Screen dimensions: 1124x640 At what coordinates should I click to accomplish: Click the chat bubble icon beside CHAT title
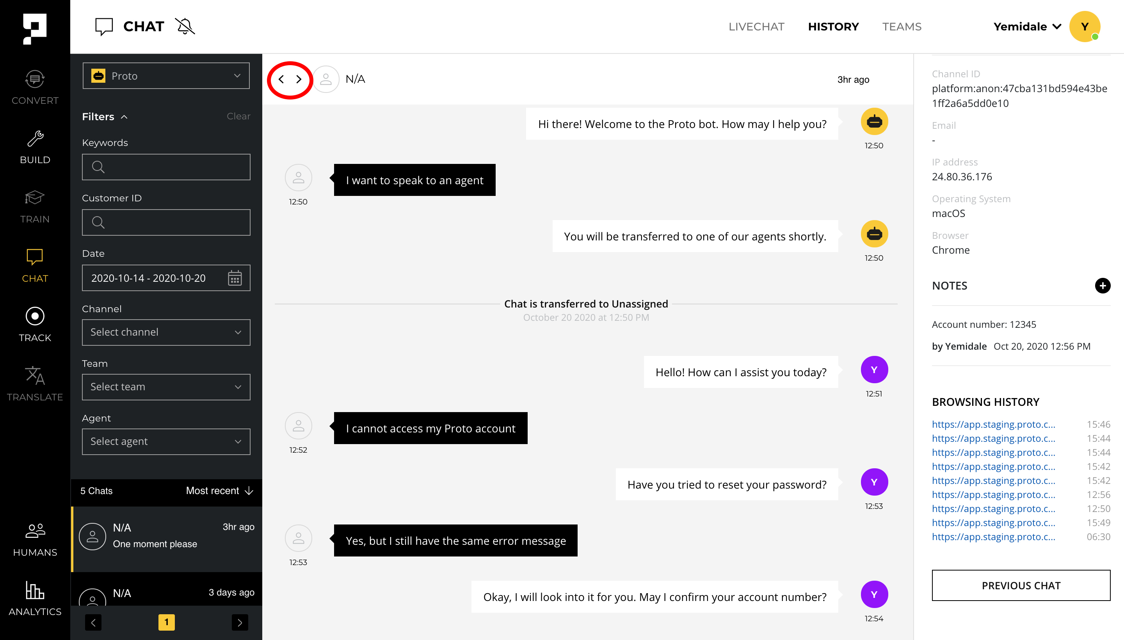click(x=104, y=27)
